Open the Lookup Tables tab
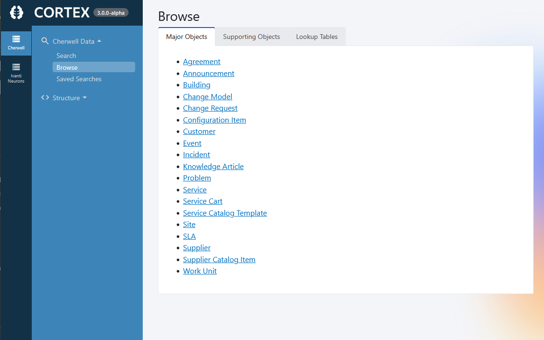 pos(316,37)
